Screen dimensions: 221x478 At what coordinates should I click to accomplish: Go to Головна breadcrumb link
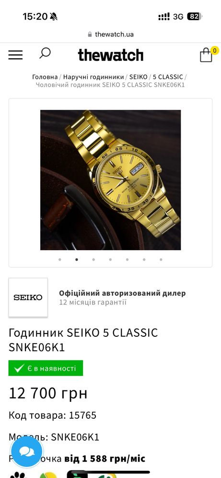45,77
